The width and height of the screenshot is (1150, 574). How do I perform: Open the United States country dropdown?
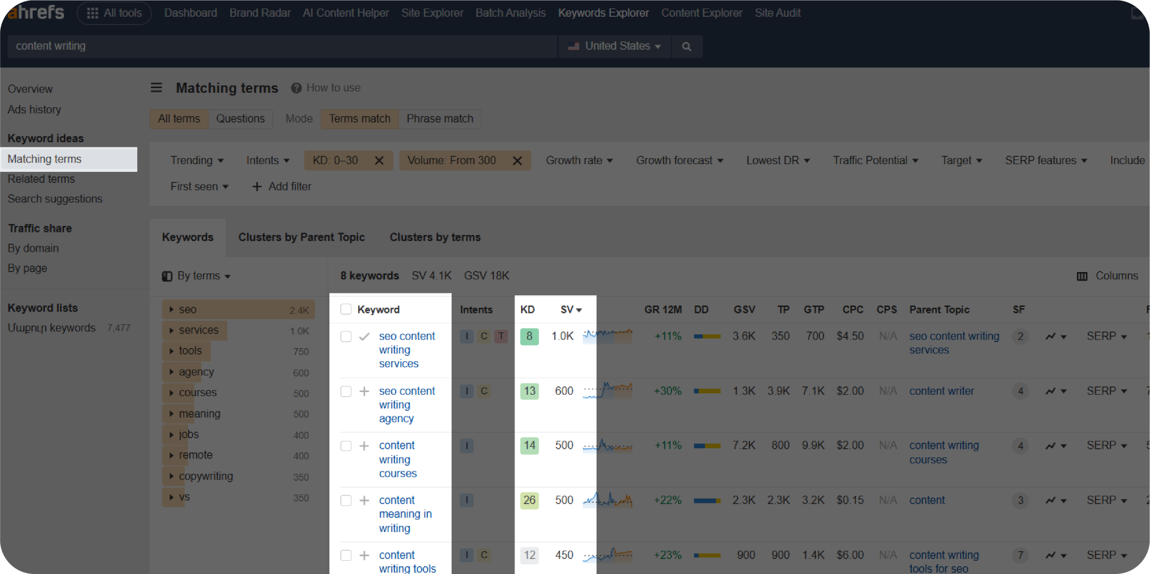point(615,46)
